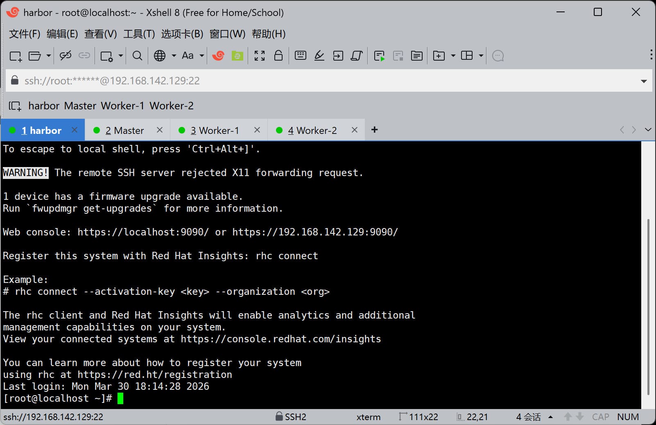Viewport: 656px width, 425px height.
Task: Expand the layout dropdown arrow
Action: (481, 56)
